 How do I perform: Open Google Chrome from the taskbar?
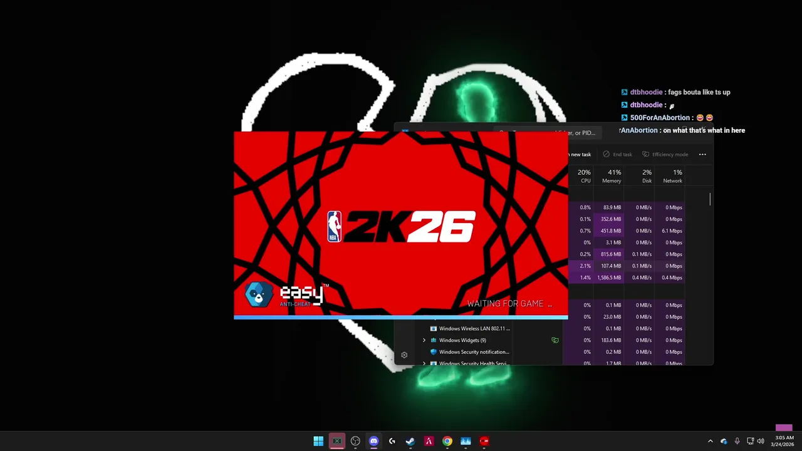coord(447,441)
